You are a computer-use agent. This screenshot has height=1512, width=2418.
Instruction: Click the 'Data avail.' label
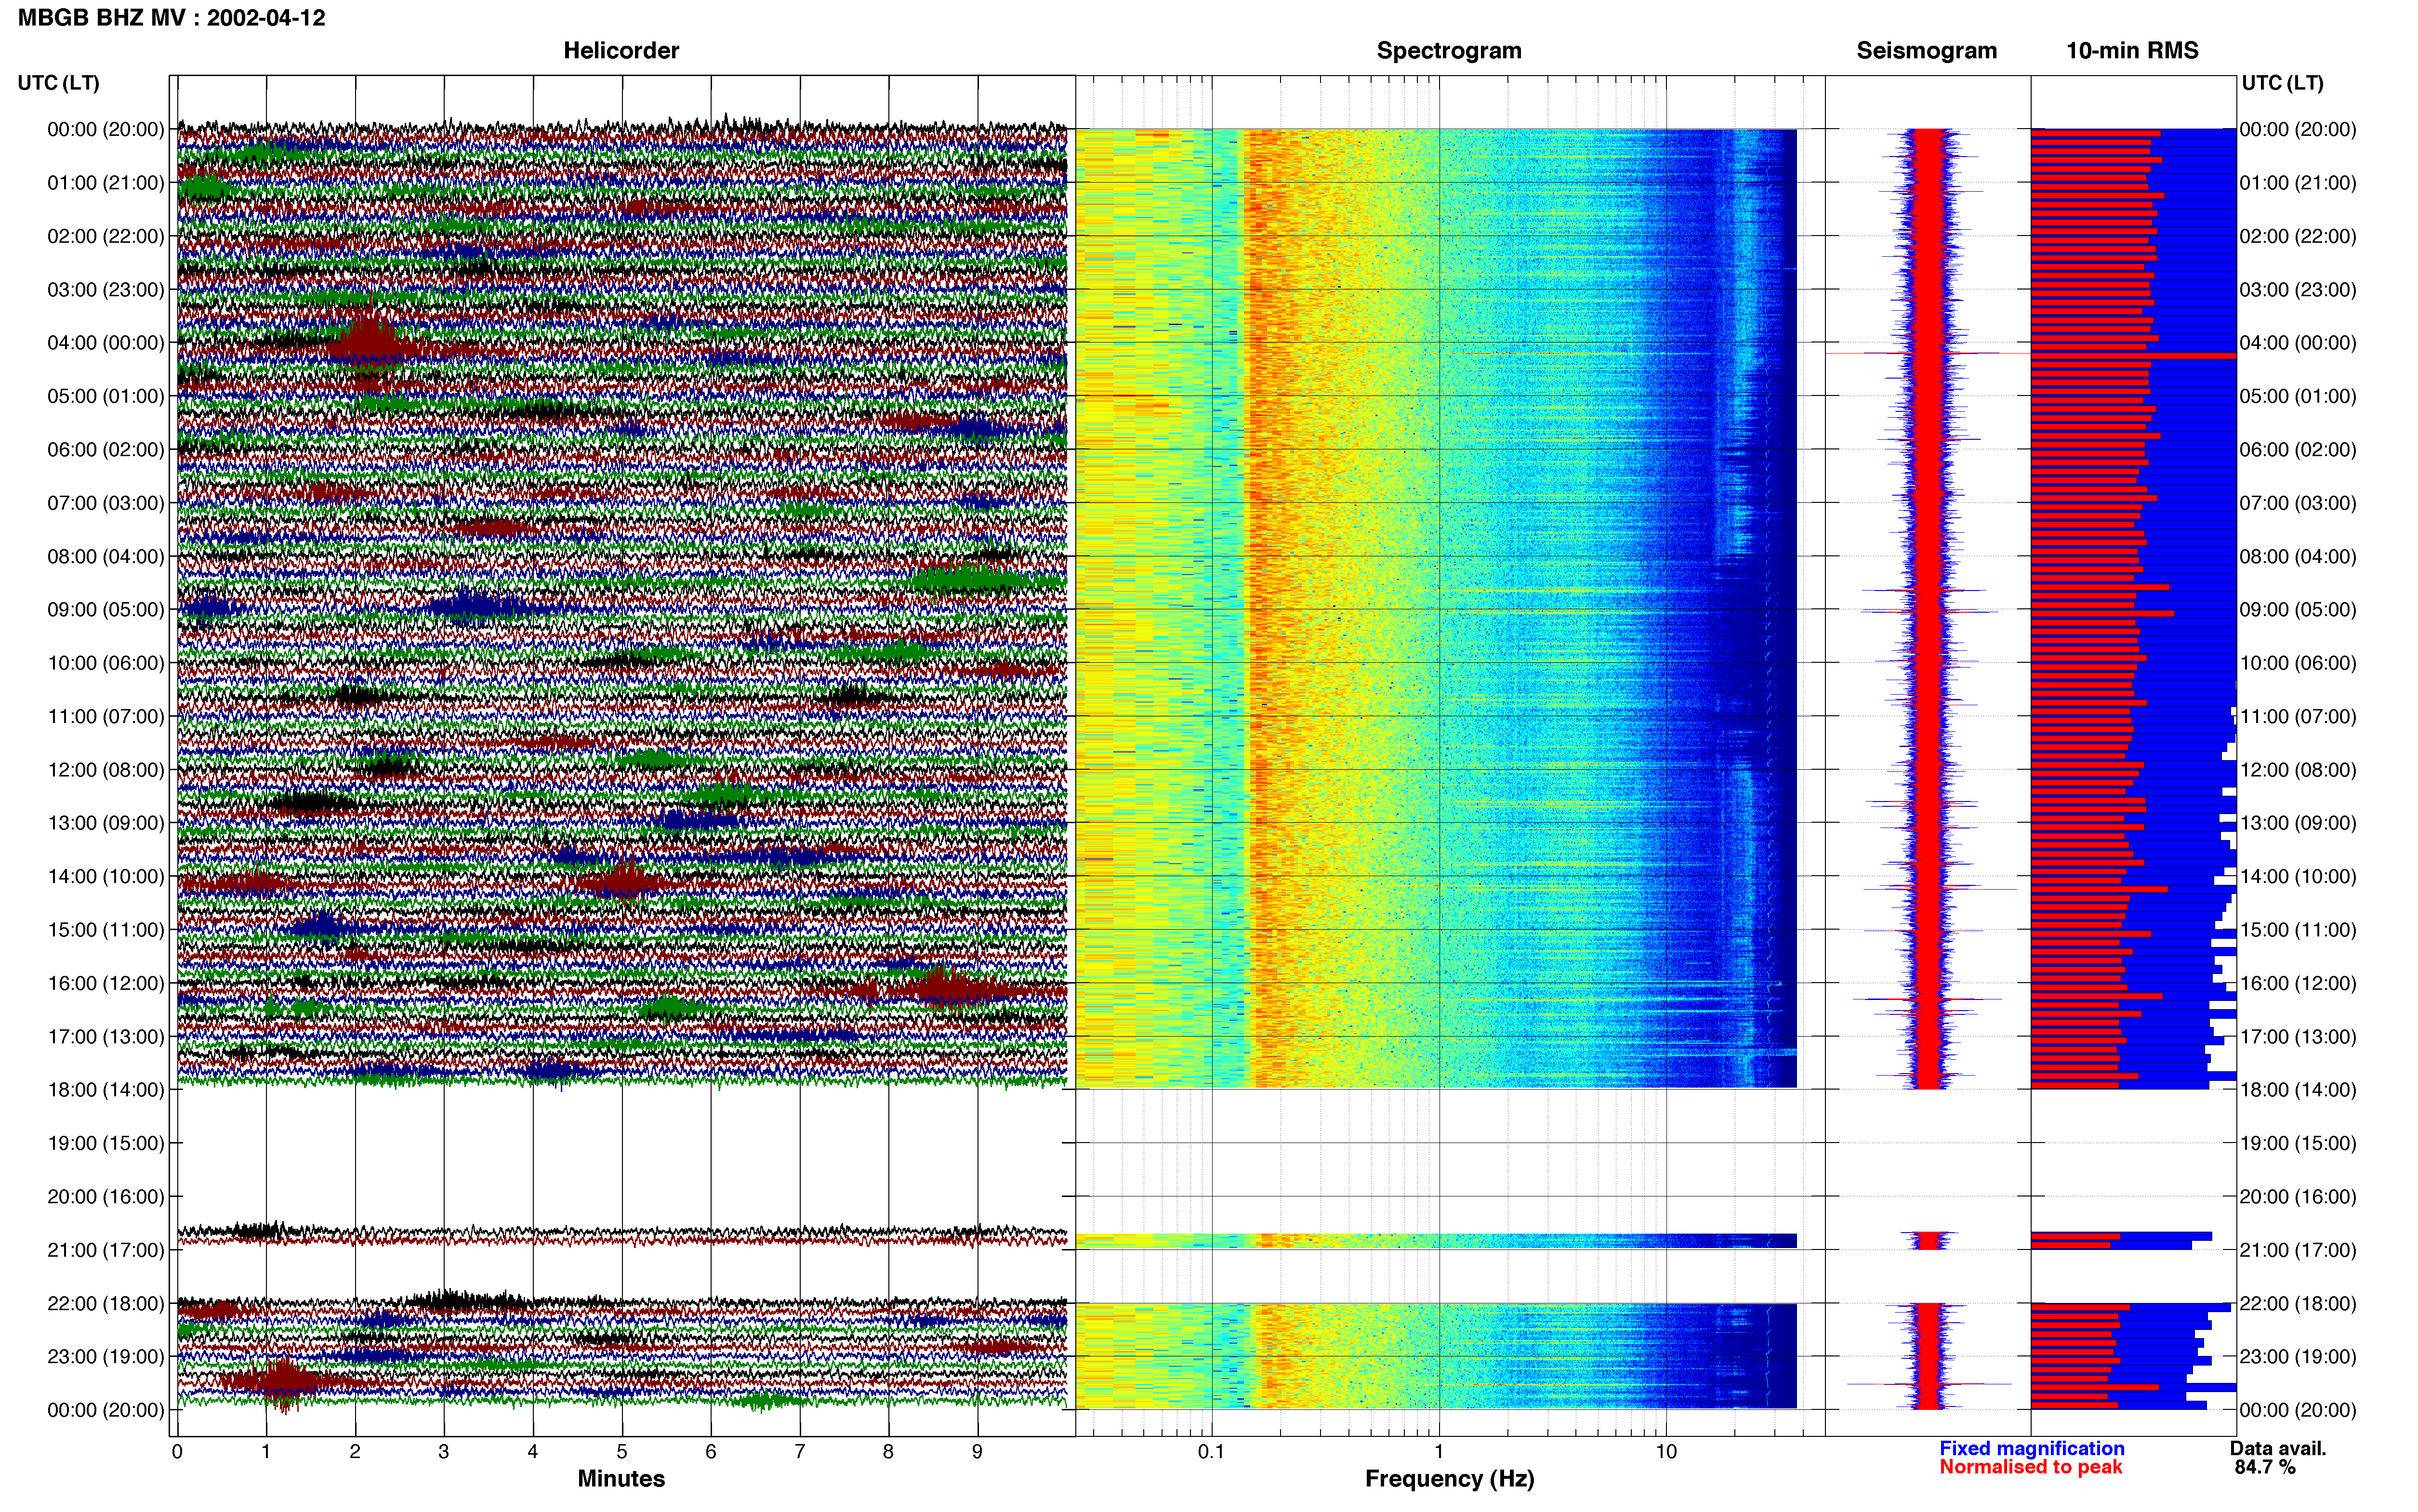(x=2278, y=1449)
